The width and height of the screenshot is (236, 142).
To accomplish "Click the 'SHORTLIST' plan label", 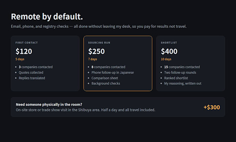I will 169,43.
